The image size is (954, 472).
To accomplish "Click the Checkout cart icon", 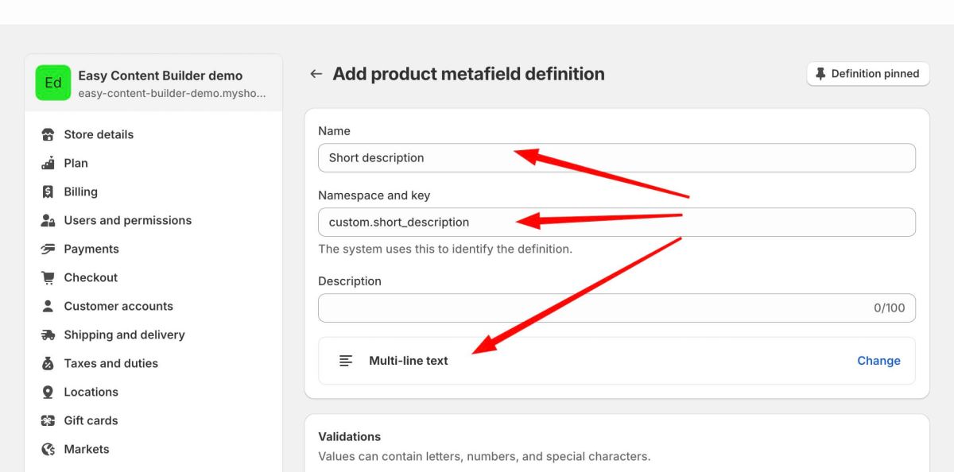I will [x=48, y=277].
